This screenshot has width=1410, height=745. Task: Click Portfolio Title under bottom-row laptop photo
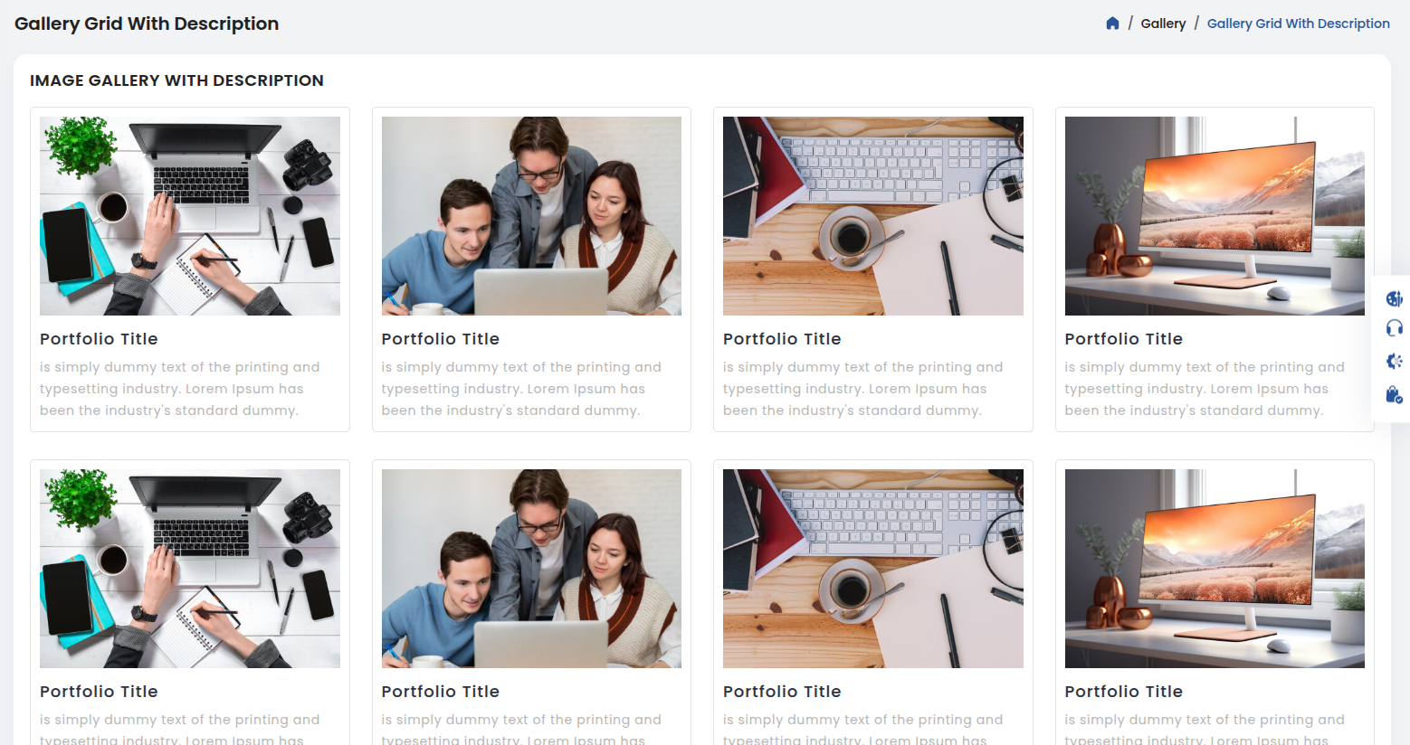click(x=99, y=692)
